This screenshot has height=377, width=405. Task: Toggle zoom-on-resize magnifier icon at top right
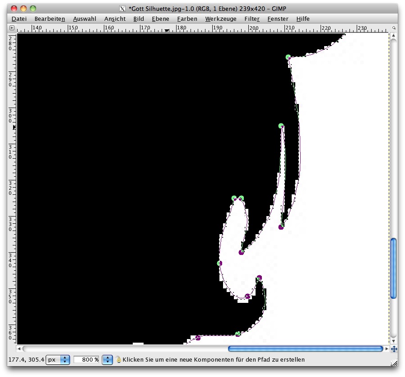coord(393,28)
